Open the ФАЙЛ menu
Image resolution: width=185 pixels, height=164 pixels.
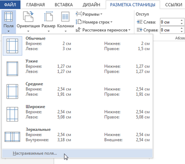coord(10,5)
